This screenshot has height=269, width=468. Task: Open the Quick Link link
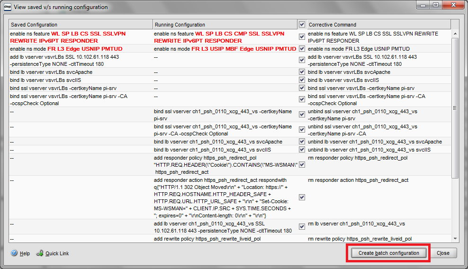click(57, 254)
